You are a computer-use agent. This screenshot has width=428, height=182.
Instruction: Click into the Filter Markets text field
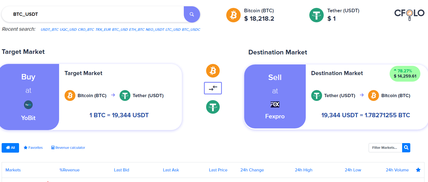(x=385, y=148)
